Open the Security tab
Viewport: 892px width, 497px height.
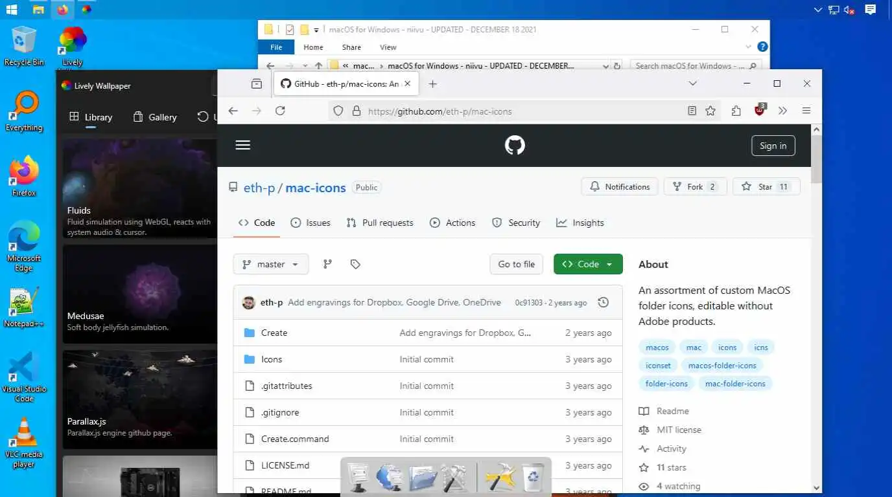coord(516,223)
